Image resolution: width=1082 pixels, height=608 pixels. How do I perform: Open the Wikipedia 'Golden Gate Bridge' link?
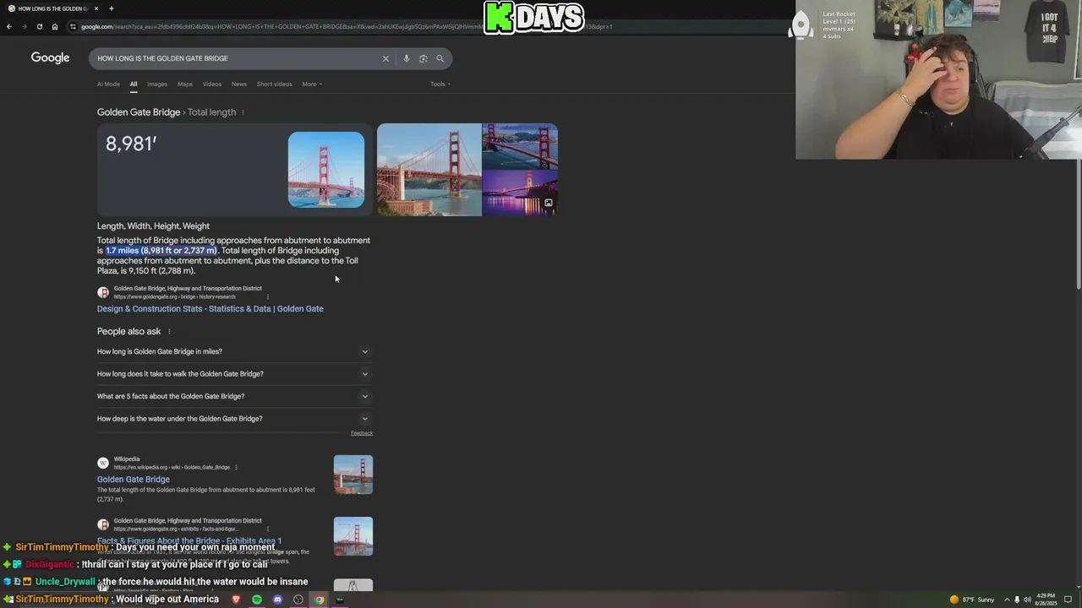click(x=134, y=480)
